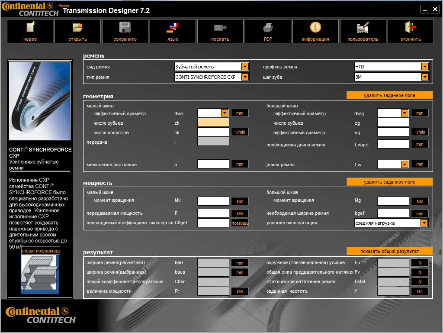Click the Nm unit button beside Mg
This screenshot has height=333, width=443.
[420, 201]
